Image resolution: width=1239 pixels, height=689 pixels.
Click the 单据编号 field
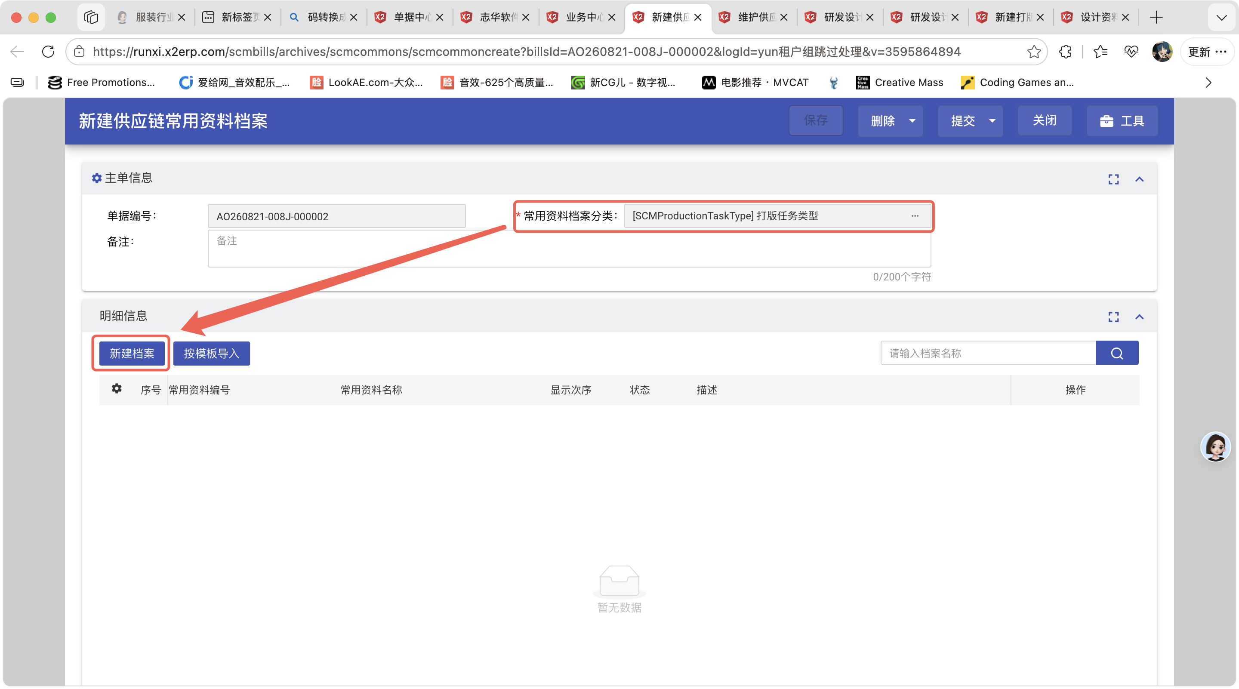click(x=337, y=216)
